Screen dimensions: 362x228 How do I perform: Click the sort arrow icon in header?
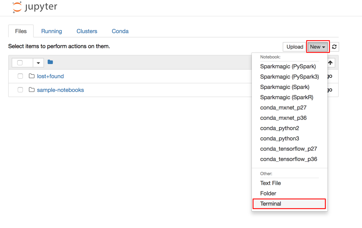(x=330, y=63)
